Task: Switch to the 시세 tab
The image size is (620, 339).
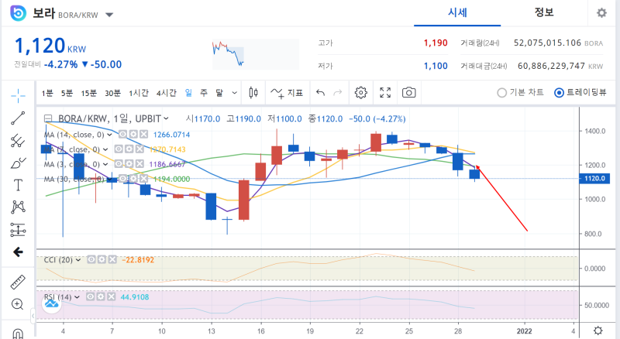Action: (x=457, y=12)
